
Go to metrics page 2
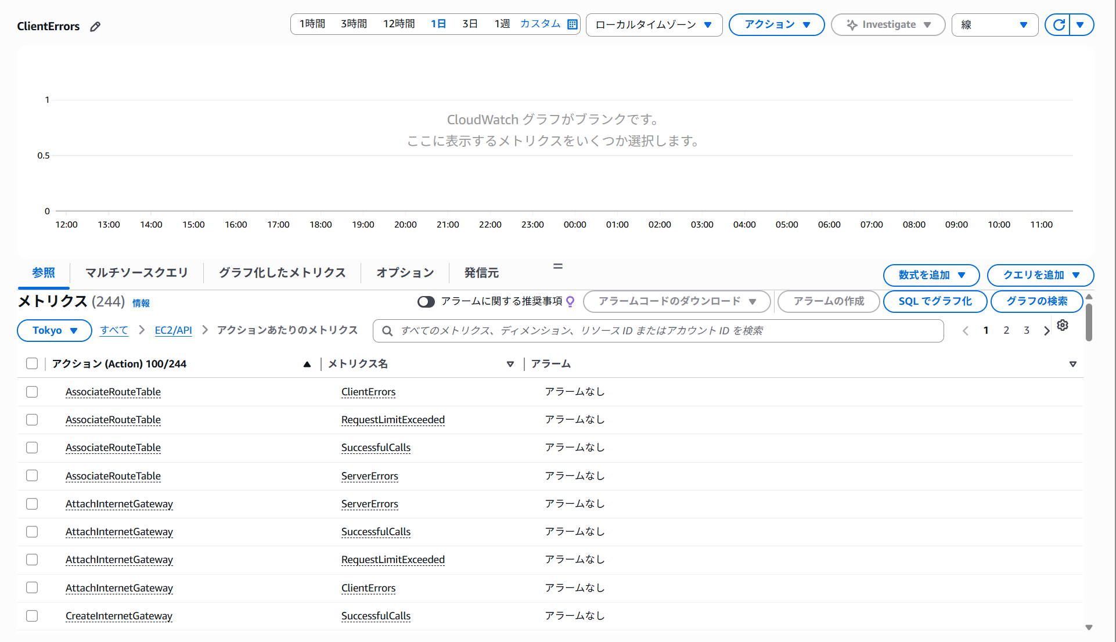(x=1006, y=330)
